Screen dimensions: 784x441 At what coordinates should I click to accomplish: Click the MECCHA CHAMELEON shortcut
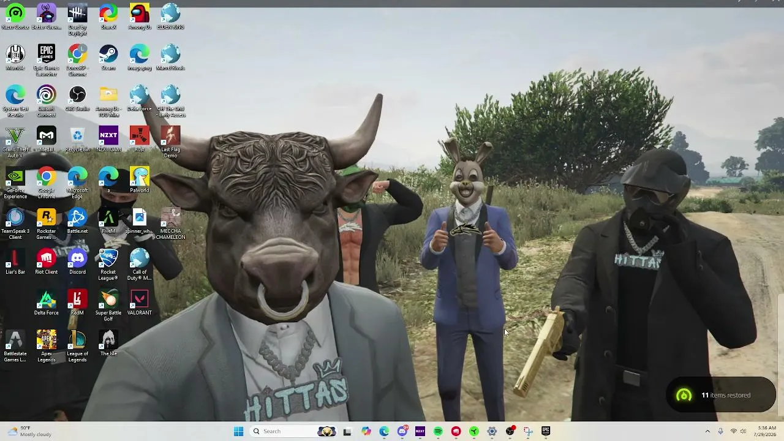coord(170,224)
